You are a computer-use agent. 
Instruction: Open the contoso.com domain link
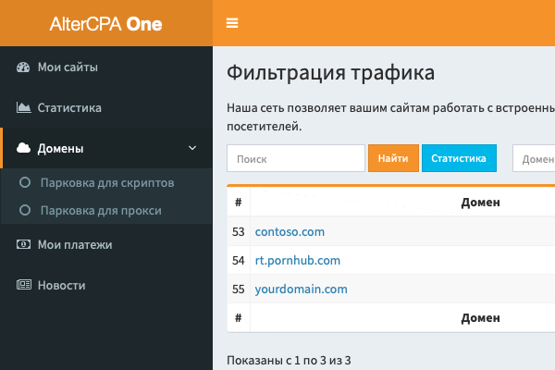290,231
